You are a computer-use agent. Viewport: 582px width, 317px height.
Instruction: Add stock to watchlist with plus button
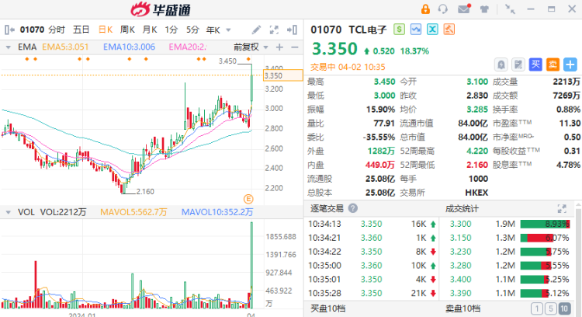(570, 64)
